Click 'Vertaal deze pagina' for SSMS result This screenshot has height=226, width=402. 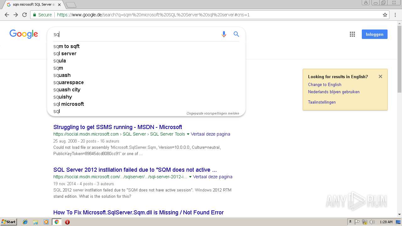point(210,134)
